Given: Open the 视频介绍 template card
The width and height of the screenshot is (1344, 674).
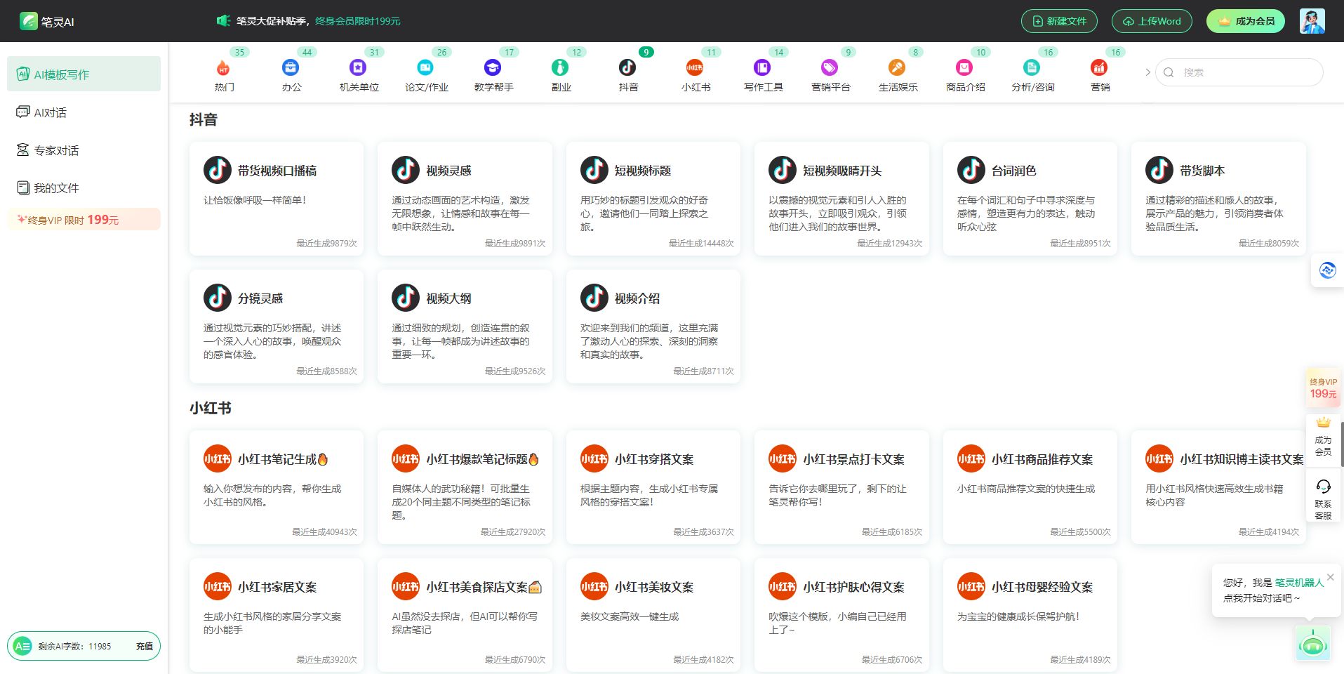Looking at the screenshot, I should point(653,326).
